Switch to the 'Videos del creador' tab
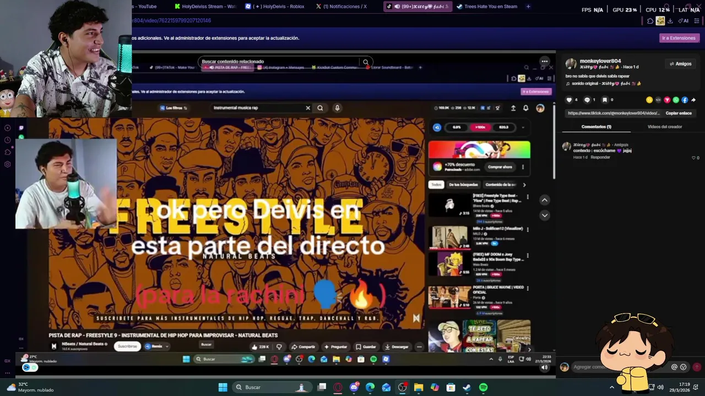The image size is (705, 396). click(665, 127)
